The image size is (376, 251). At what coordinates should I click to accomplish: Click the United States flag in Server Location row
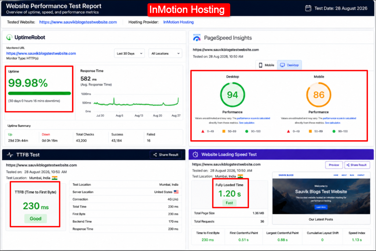176,192
